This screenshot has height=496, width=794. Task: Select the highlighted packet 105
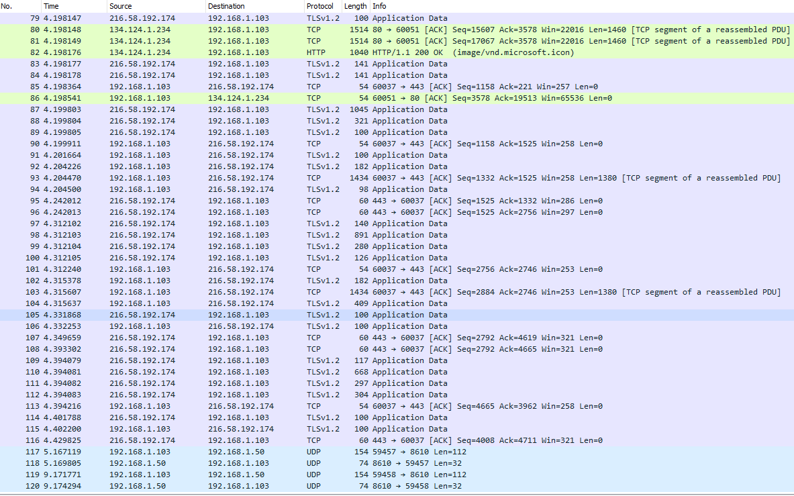coord(268,315)
